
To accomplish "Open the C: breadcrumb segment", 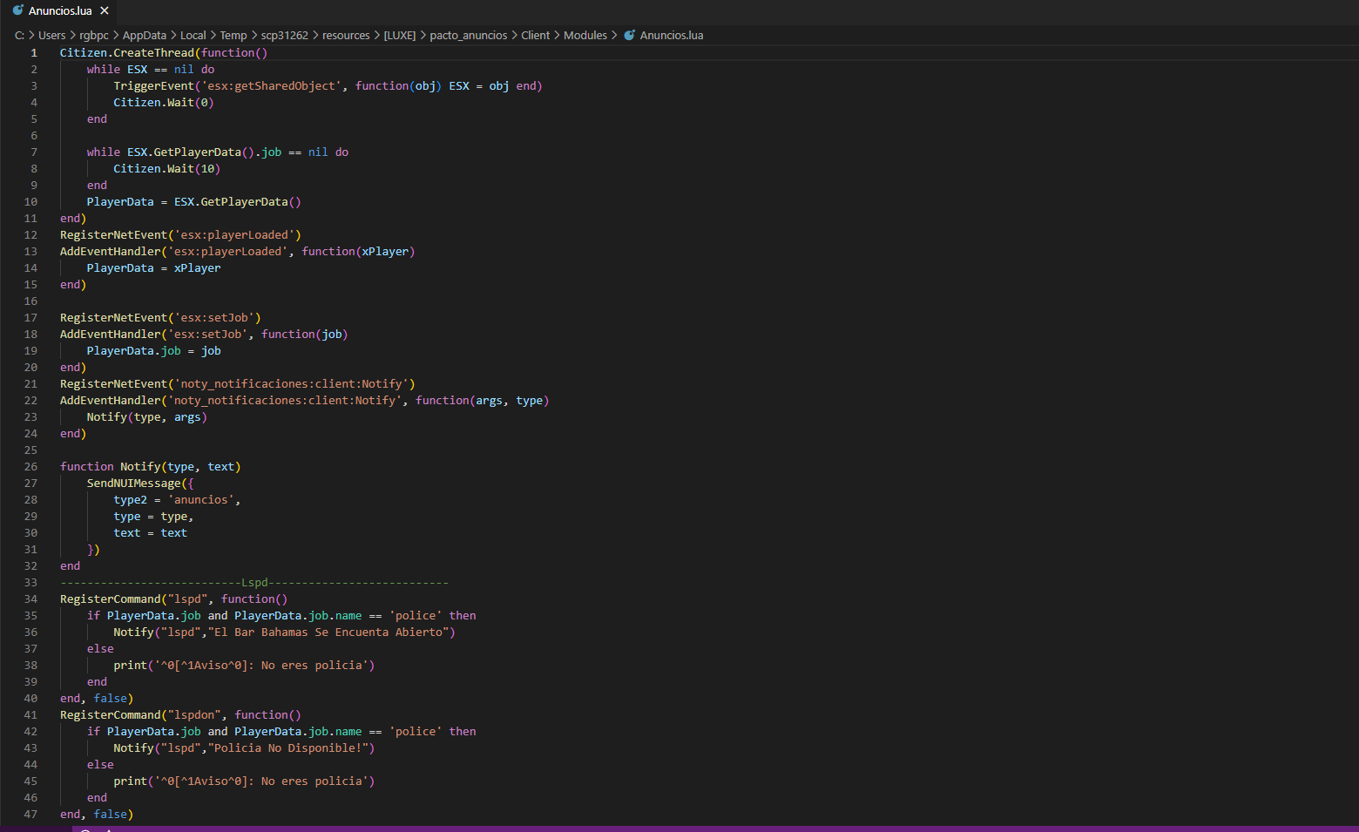I will [19, 35].
